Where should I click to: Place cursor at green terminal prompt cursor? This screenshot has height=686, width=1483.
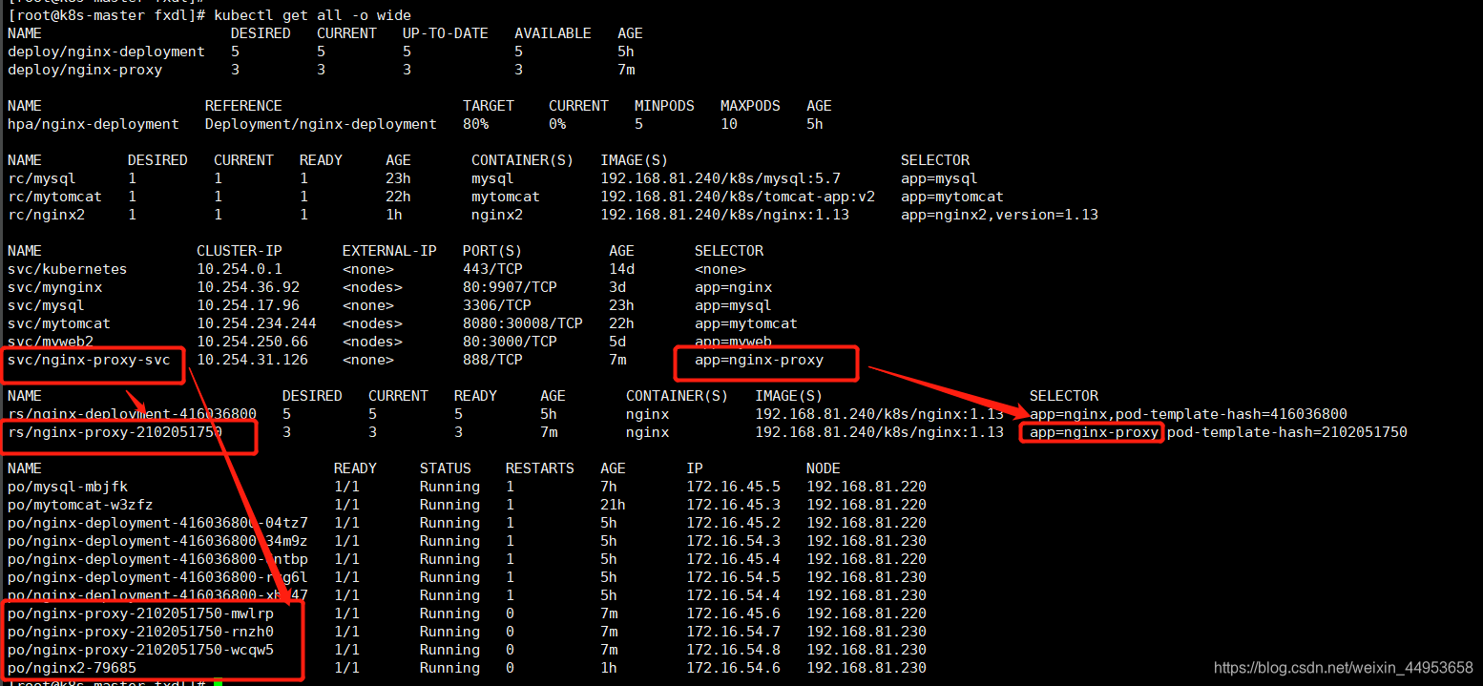coord(218,682)
